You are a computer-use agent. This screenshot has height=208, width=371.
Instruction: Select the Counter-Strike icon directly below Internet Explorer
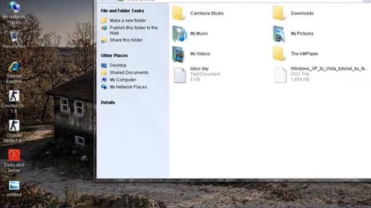(x=13, y=102)
